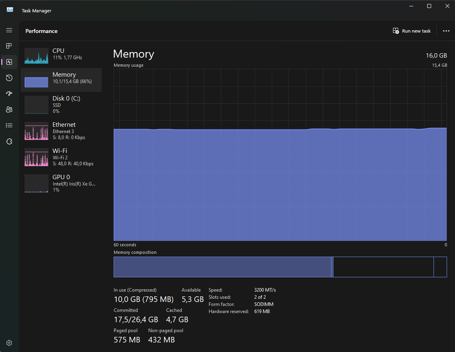This screenshot has height=352, width=455.
Task: Click the Non-paged pool value 432 MB
Action: (x=161, y=340)
